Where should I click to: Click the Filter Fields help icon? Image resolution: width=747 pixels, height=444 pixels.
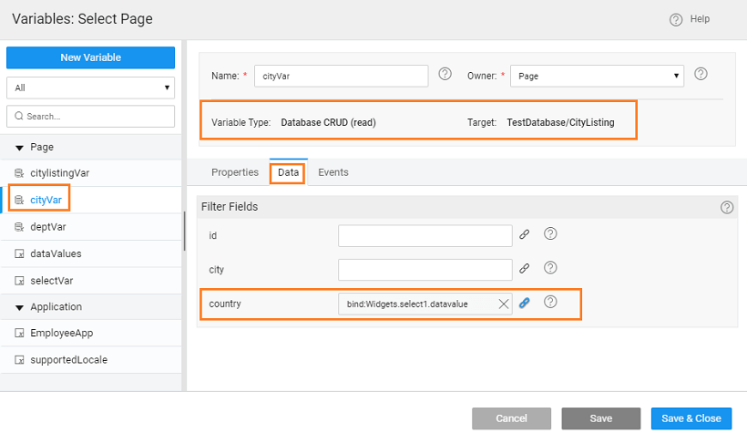tap(726, 207)
